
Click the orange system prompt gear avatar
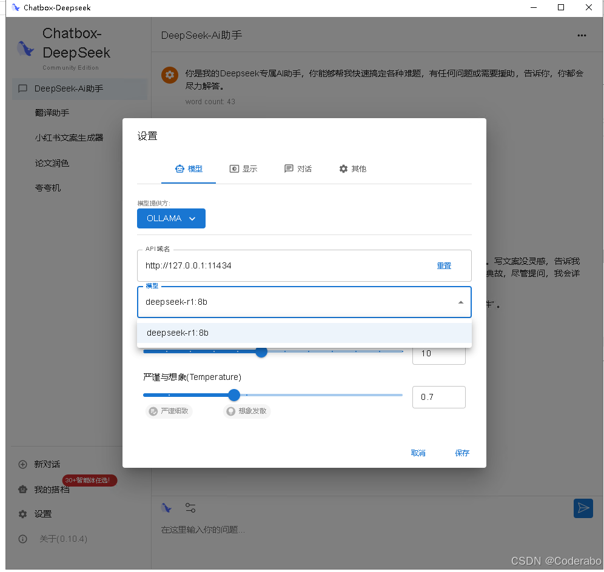tap(169, 75)
